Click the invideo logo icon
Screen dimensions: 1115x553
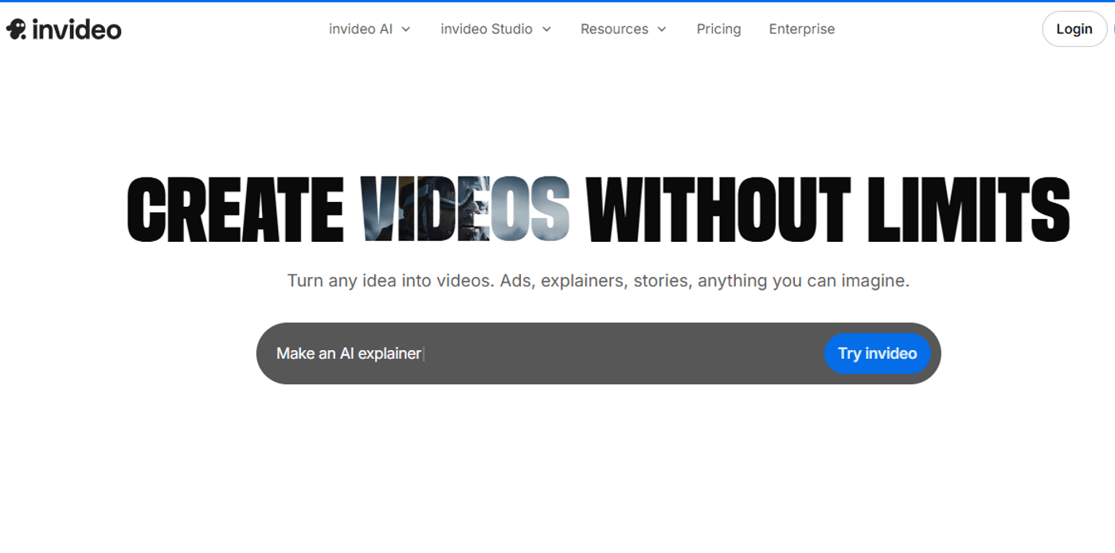click(17, 29)
